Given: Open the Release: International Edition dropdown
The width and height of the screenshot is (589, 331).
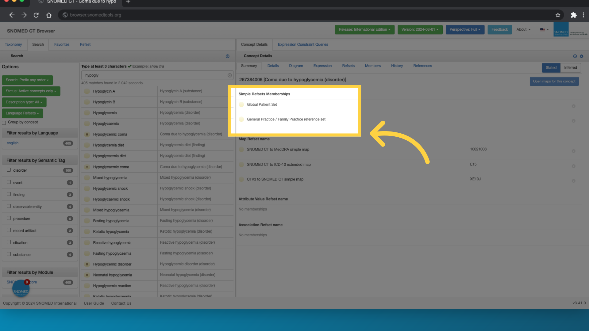Looking at the screenshot, I should [364, 29].
